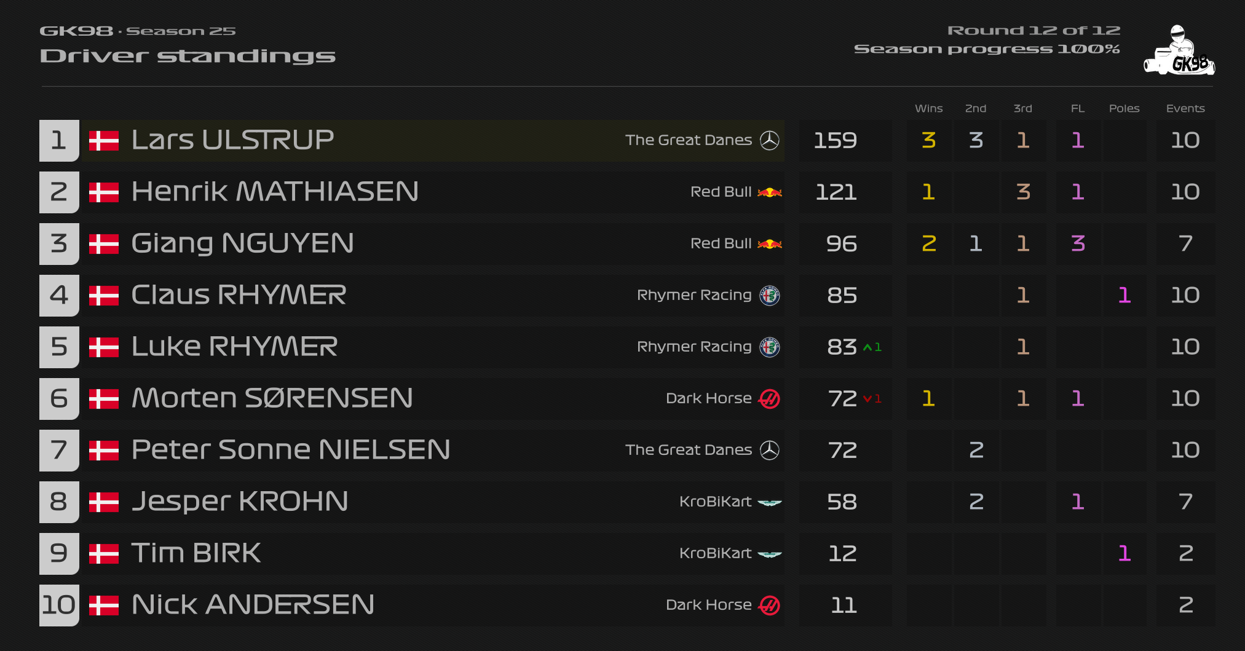Click position badge number 10
Image resolution: width=1245 pixels, height=651 pixels.
coord(59,605)
